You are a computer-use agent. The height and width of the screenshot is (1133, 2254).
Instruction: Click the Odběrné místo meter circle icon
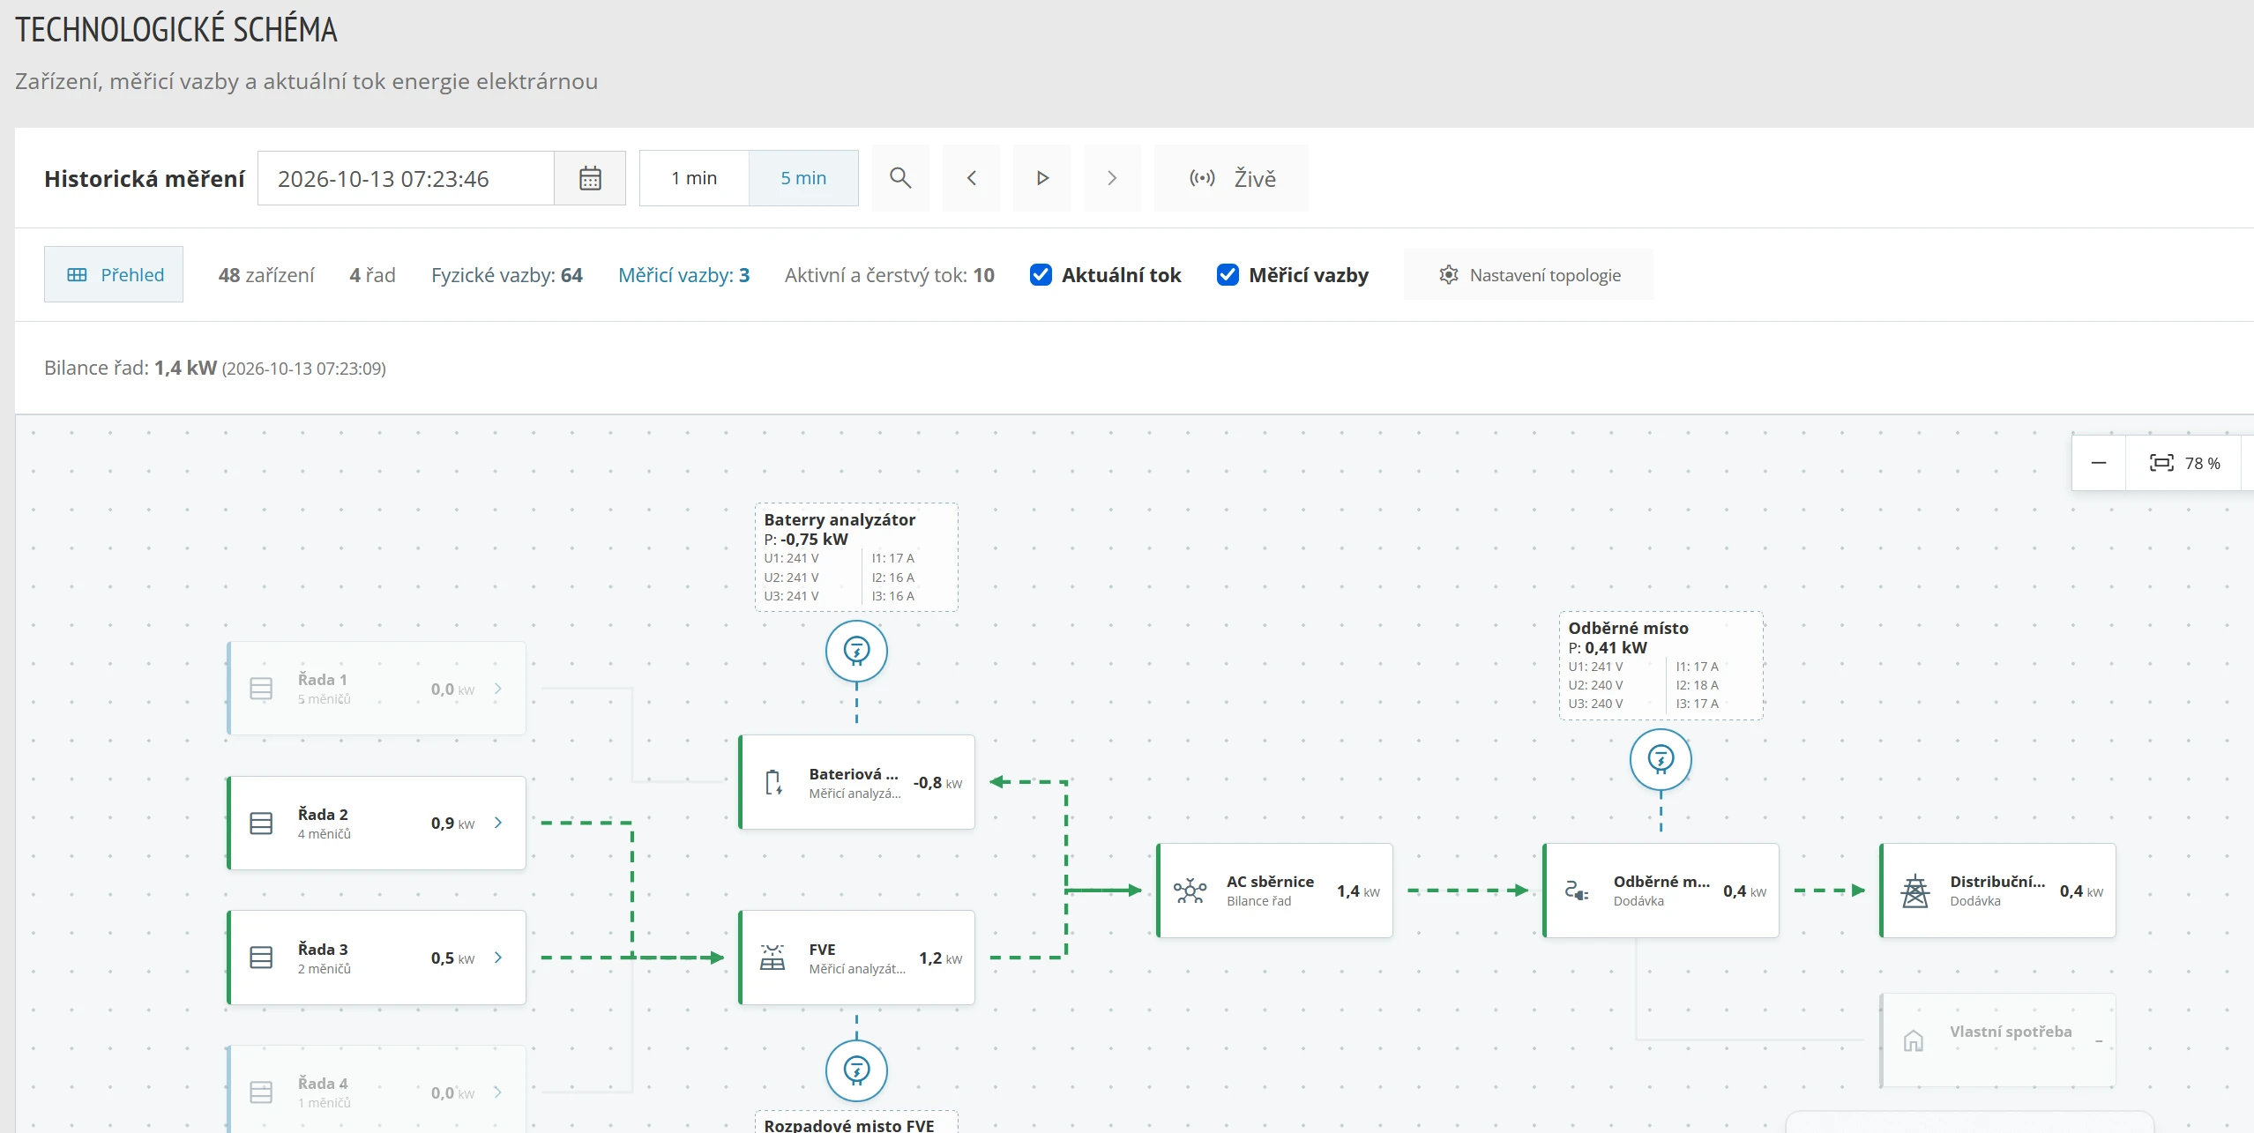click(x=1661, y=759)
